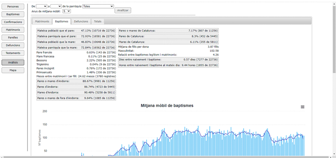Open the Persones section

click(13, 7)
